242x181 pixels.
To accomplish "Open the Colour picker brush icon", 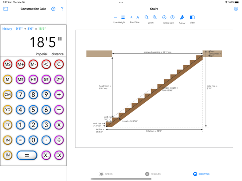I will coord(182,17).
